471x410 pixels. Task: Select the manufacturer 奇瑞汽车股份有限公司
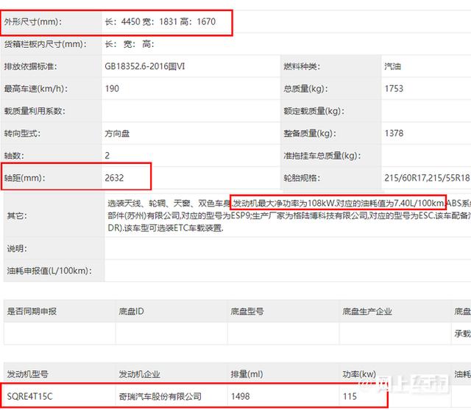[x=160, y=397]
